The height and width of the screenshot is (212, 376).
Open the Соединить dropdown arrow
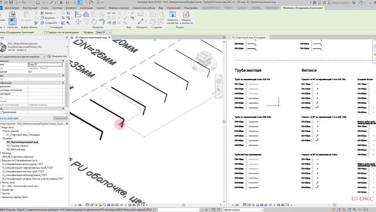click(x=59, y=23)
